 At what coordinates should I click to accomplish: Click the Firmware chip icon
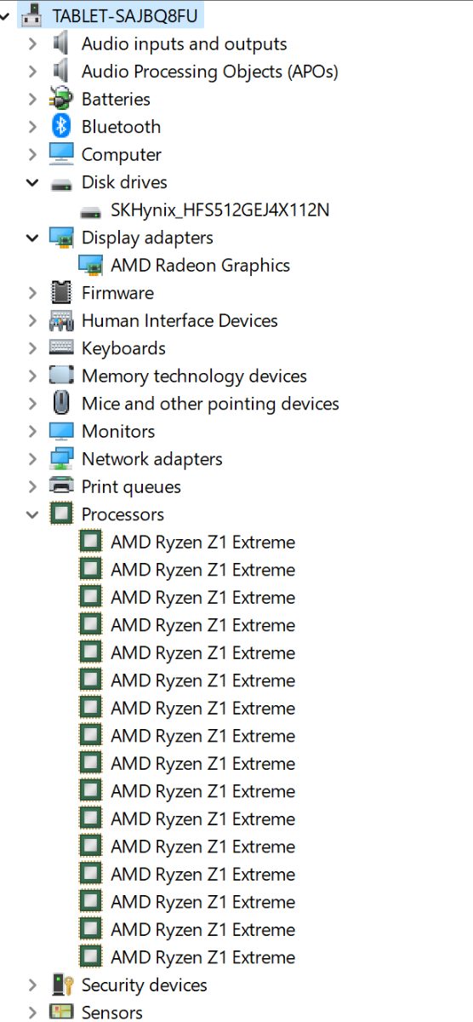click(x=61, y=293)
